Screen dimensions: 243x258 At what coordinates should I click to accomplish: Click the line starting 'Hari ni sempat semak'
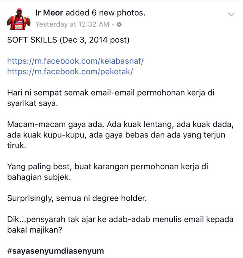(111, 93)
